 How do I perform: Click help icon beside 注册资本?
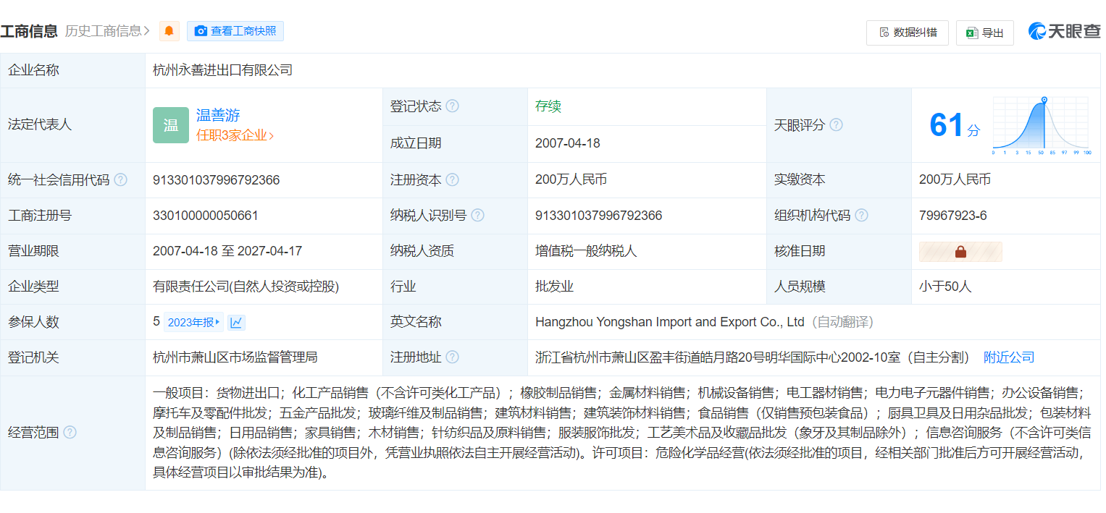pyautogui.click(x=453, y=180)
